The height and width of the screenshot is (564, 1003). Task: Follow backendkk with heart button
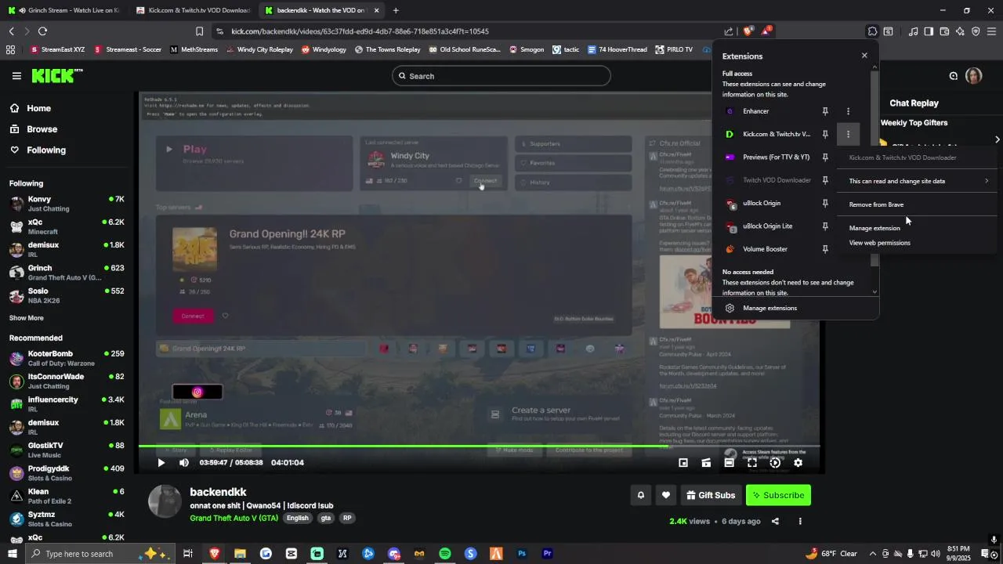666,495
